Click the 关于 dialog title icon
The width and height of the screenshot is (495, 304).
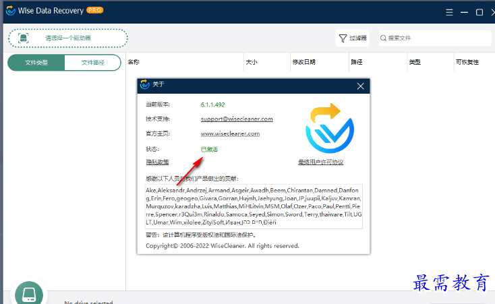pos(145,84)
